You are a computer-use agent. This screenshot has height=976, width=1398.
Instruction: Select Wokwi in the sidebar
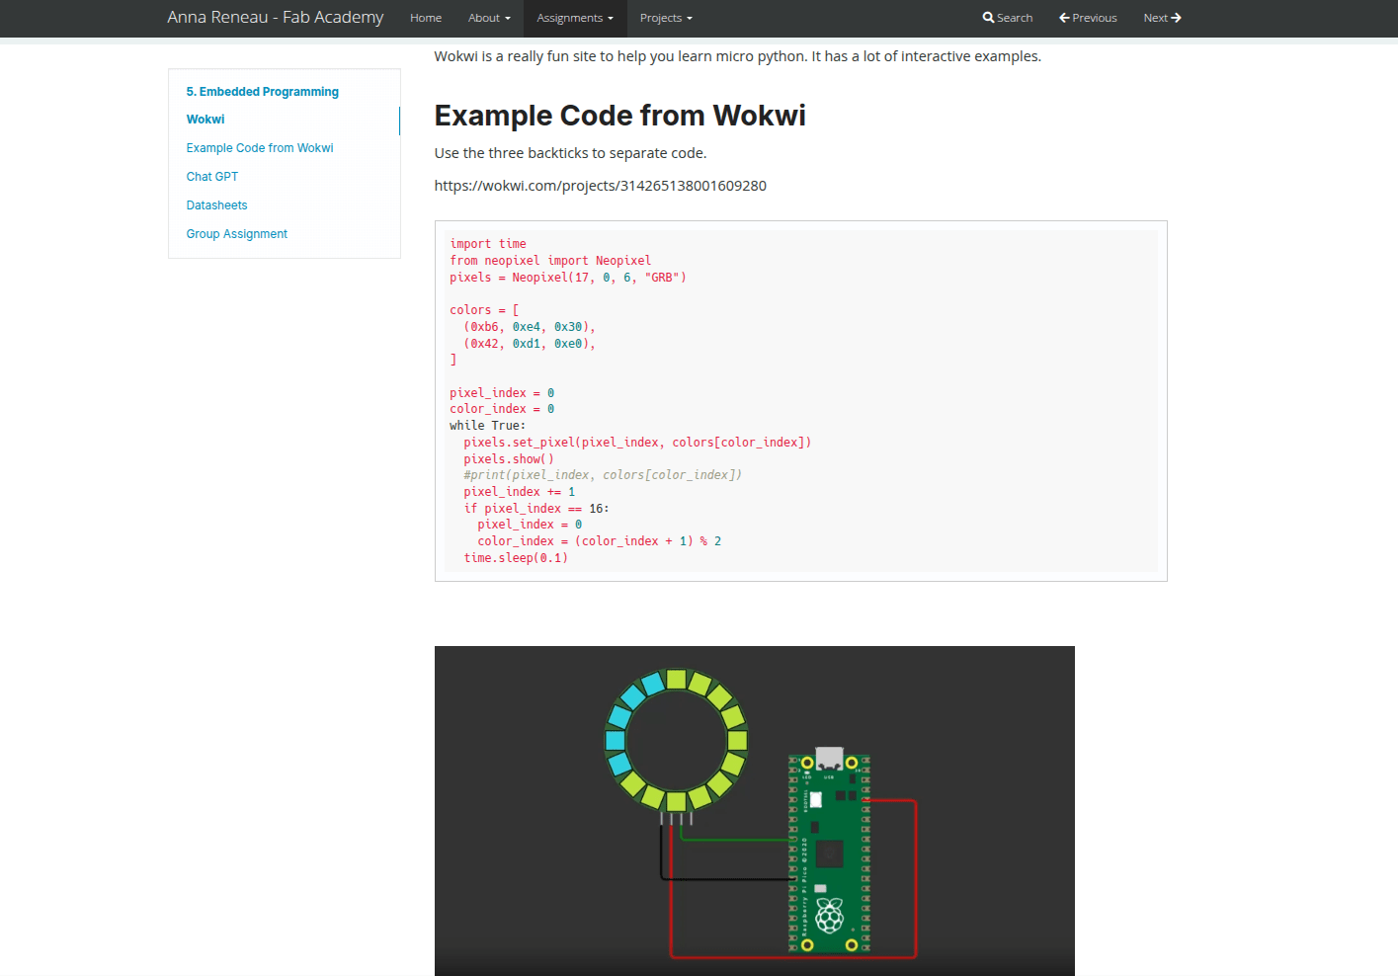[x=206, y=120]
